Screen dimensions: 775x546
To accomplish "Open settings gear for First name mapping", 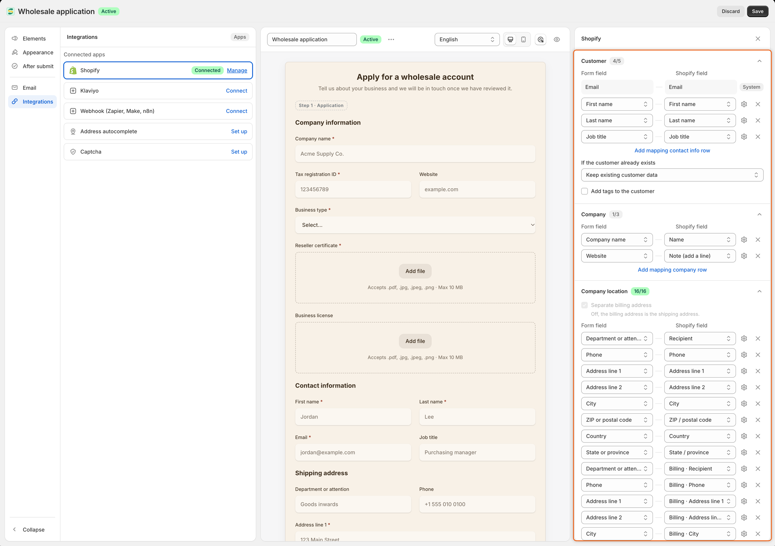I will click(744, 104).
